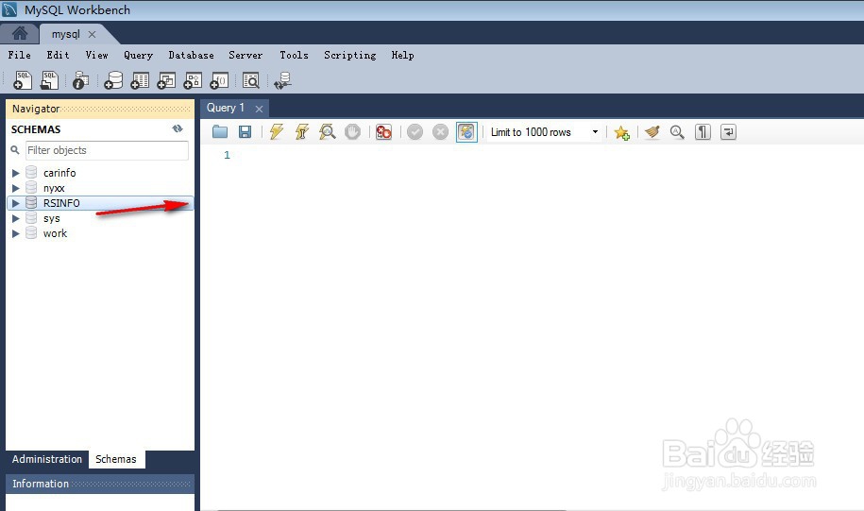The image size is (864, 511).
Task: Open the Scripting menu
Action: tap(350, 55)
